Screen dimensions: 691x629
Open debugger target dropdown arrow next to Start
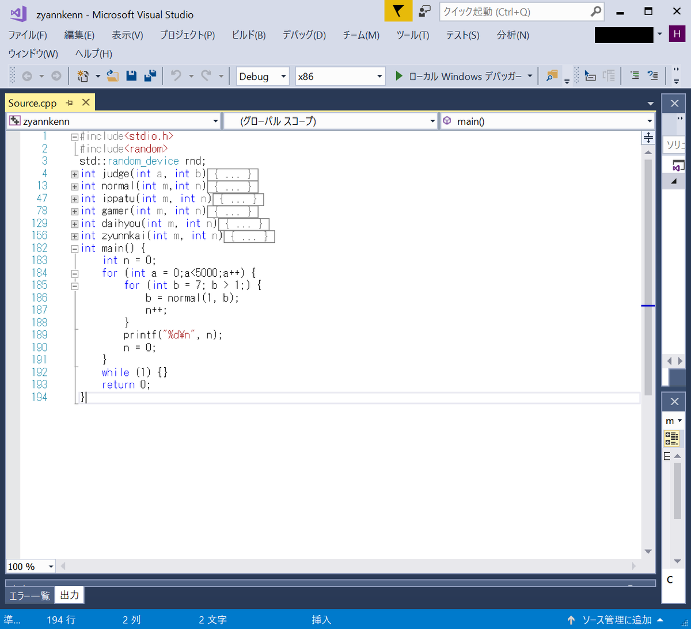point(530,76)
